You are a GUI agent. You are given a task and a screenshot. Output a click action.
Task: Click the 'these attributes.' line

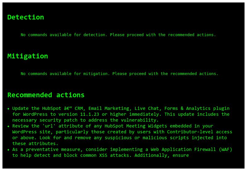tap(35, 144)
